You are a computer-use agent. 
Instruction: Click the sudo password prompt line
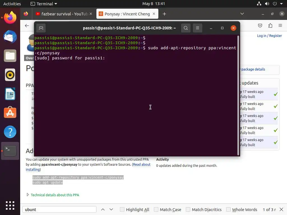[x=70, y=58]
